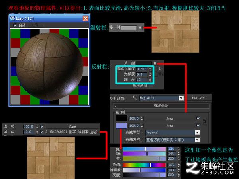Click the red value field showing 134
The height and width of the screenshot is (179, 239).
coord(172,149)
